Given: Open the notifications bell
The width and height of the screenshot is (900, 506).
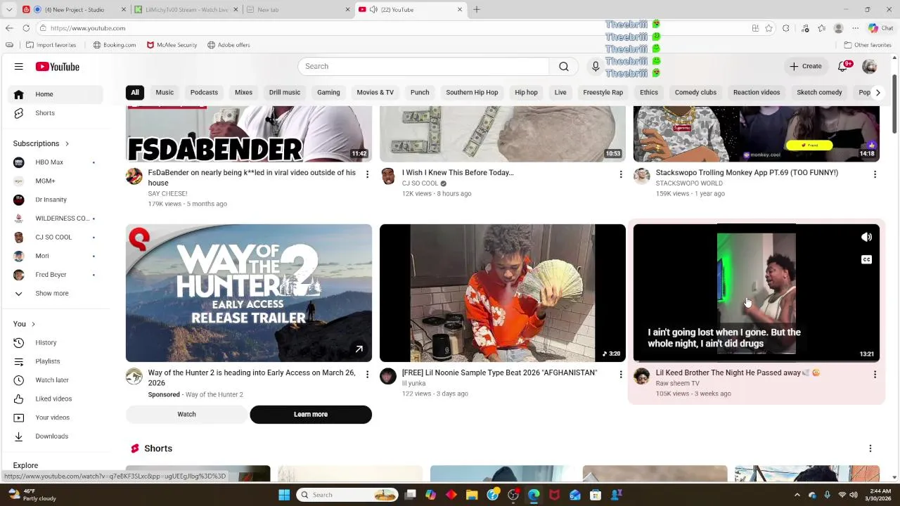Looking at the screenshot, I should [x=843, y=67].
